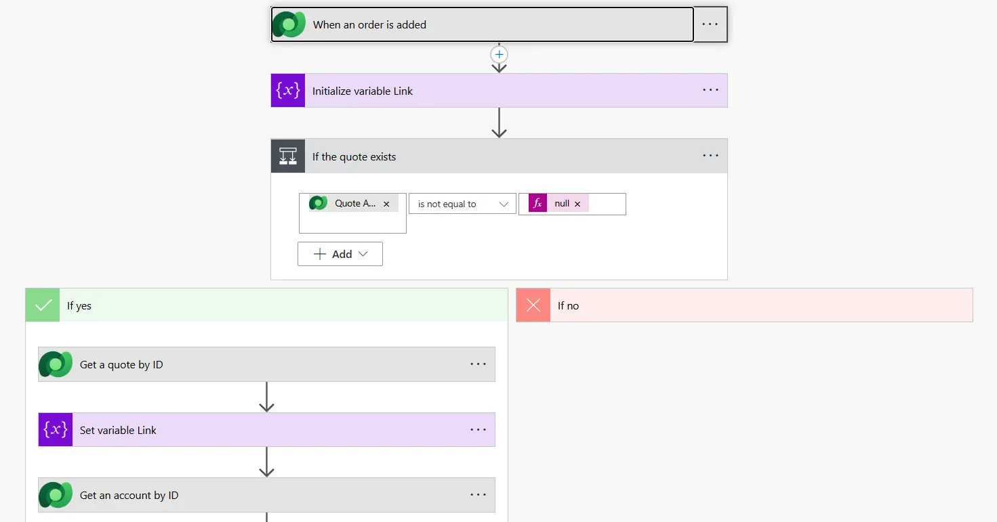Expand the Set variable Link action
997x522 pixels.
pyautogui.click(x=271, y=430)
